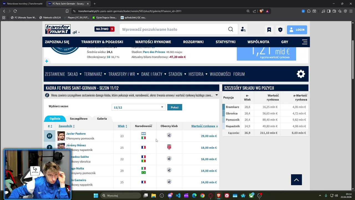The height and width of the screenshot is (200, 355).
Task: Expand the menu description chevron
Action: click(x=217, y=95)
